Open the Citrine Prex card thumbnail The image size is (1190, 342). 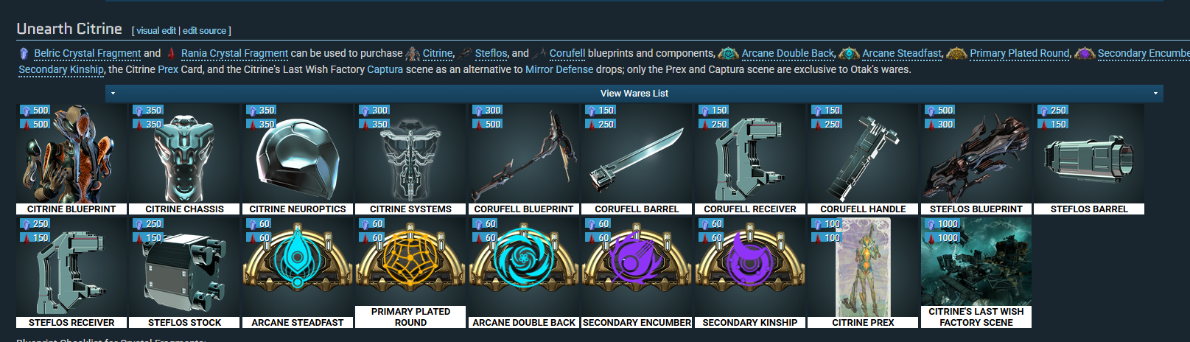[x=863, y=267]
